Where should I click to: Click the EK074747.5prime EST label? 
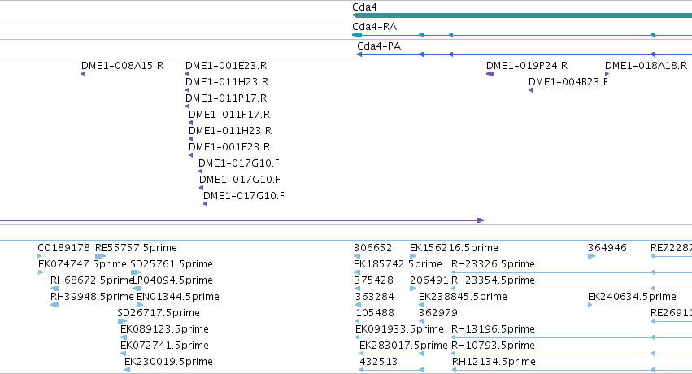[82, 264]
